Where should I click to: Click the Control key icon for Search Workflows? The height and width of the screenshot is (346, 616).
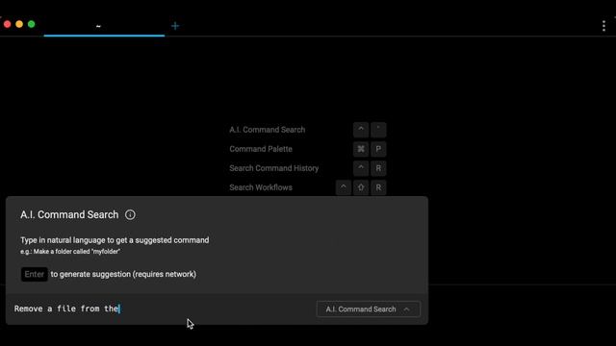tap(343, 187)
